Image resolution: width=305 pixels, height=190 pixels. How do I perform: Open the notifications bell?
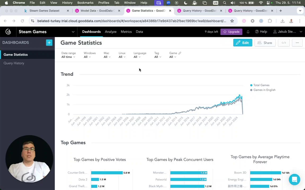(248, 32)
